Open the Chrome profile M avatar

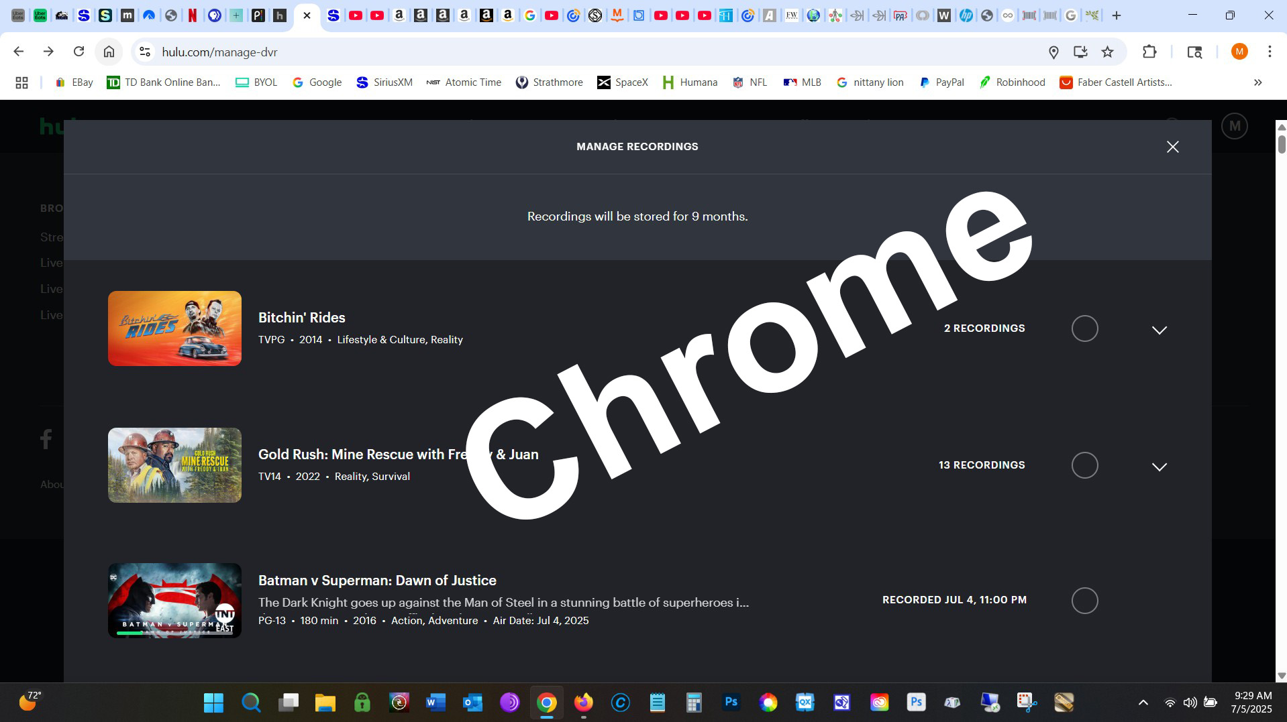(1239, 52)
